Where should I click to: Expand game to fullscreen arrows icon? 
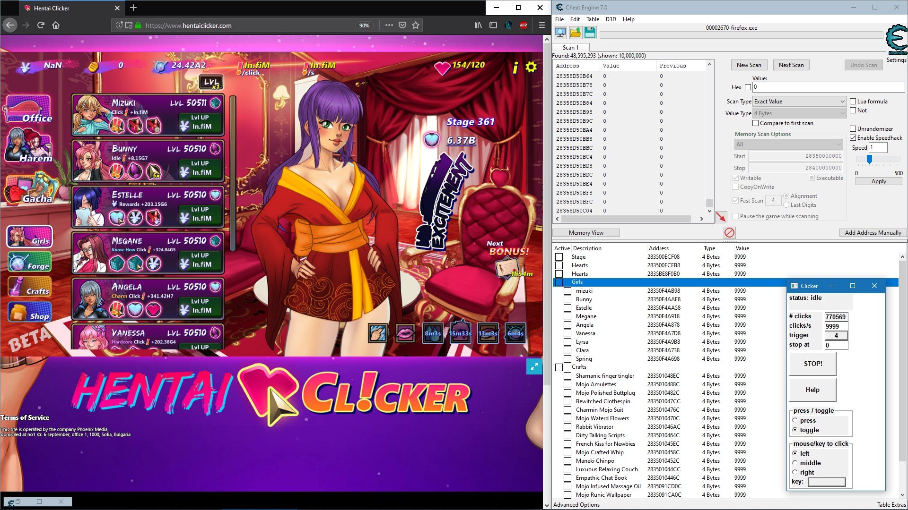click(x=534, y=366)
